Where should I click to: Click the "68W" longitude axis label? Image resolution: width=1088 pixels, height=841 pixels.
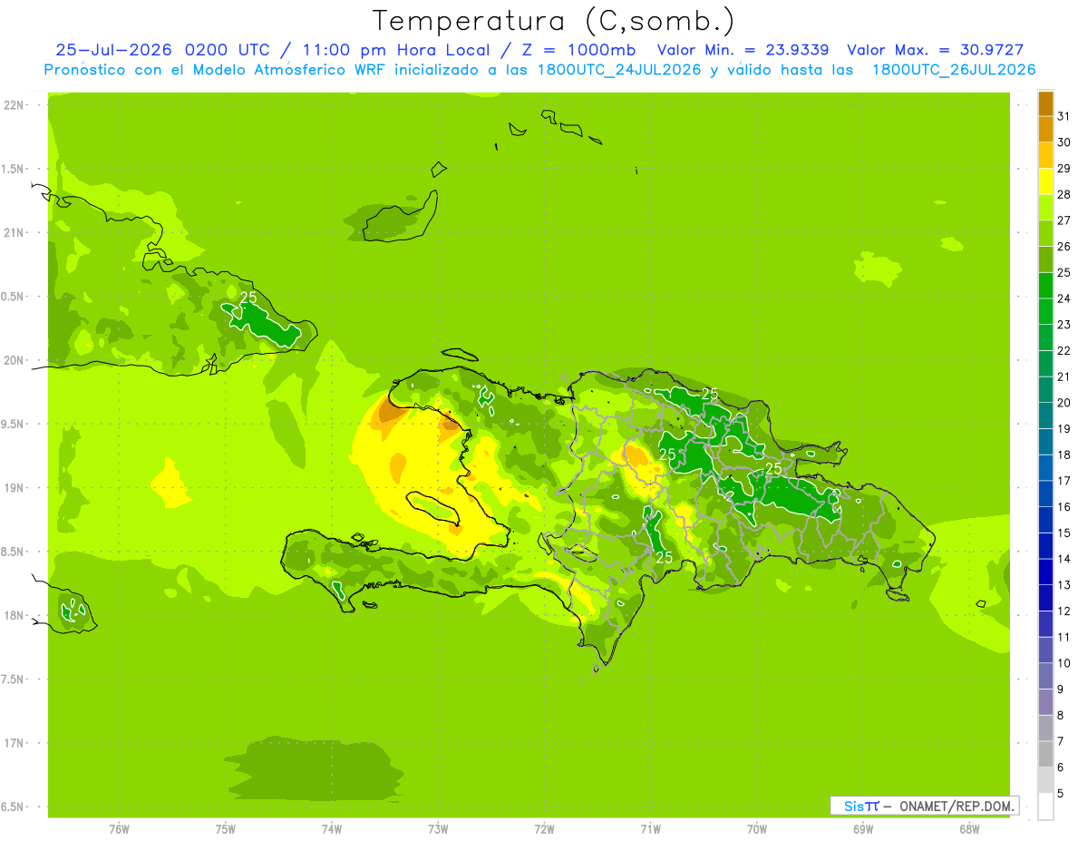[969, 829]
